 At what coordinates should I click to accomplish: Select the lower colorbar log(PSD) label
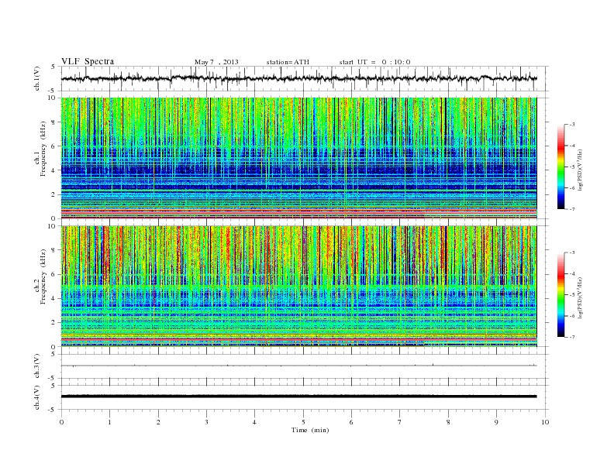click(x=581, y=297)
